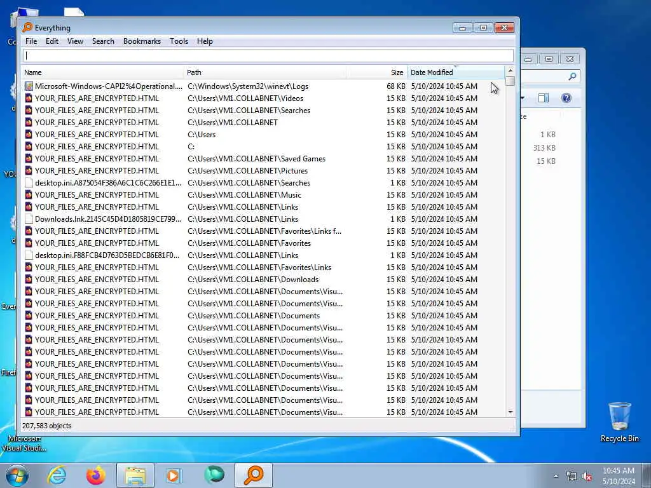
Task: Toggle preview pane icon in background Explorer window
Action: pyautogui.click(x=543, y=98)
